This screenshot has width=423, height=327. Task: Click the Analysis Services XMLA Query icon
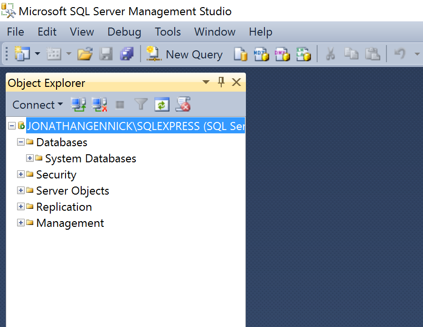[303, 54]
